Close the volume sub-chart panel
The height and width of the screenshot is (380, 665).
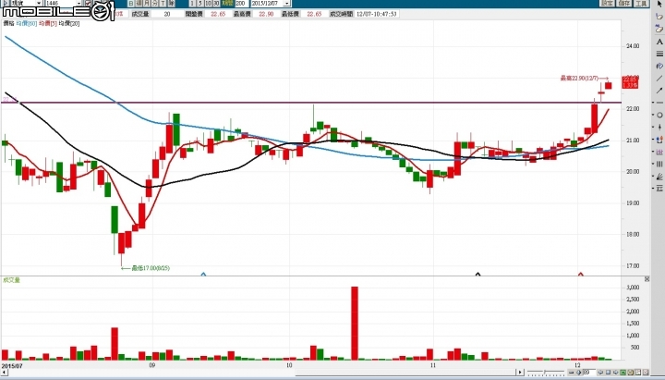point(647,279)
